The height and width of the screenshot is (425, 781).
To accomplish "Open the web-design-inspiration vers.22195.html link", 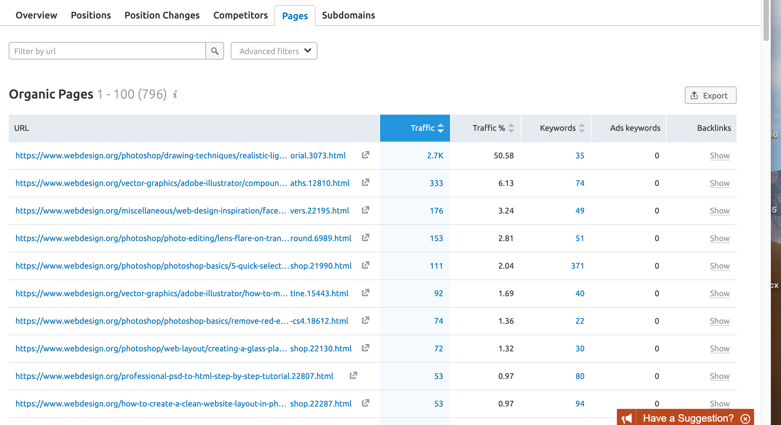I will click(x=182, y=211).
